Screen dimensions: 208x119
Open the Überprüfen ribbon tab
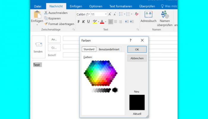pyautogui.click(x=147, y=6)
